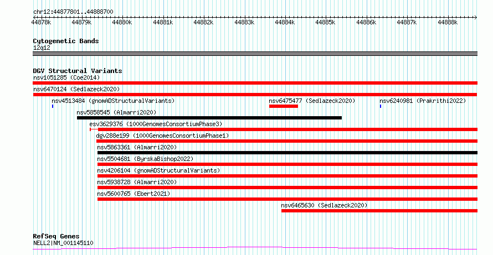
Task: Open variant nsv1051285 (Coe2014) label
Action: [x=66, y=77]
